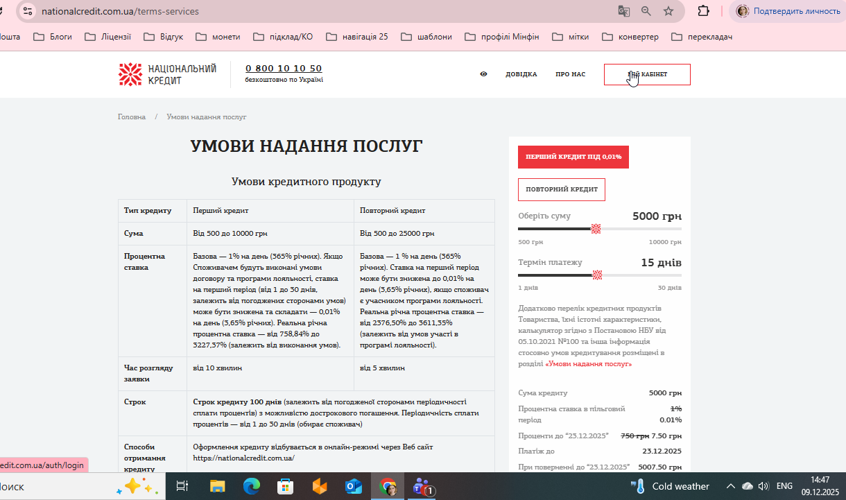Click the sparkle search highlights icon on taskbar
The height and width of the screenshot is (500, 846).
pos(138,486)
